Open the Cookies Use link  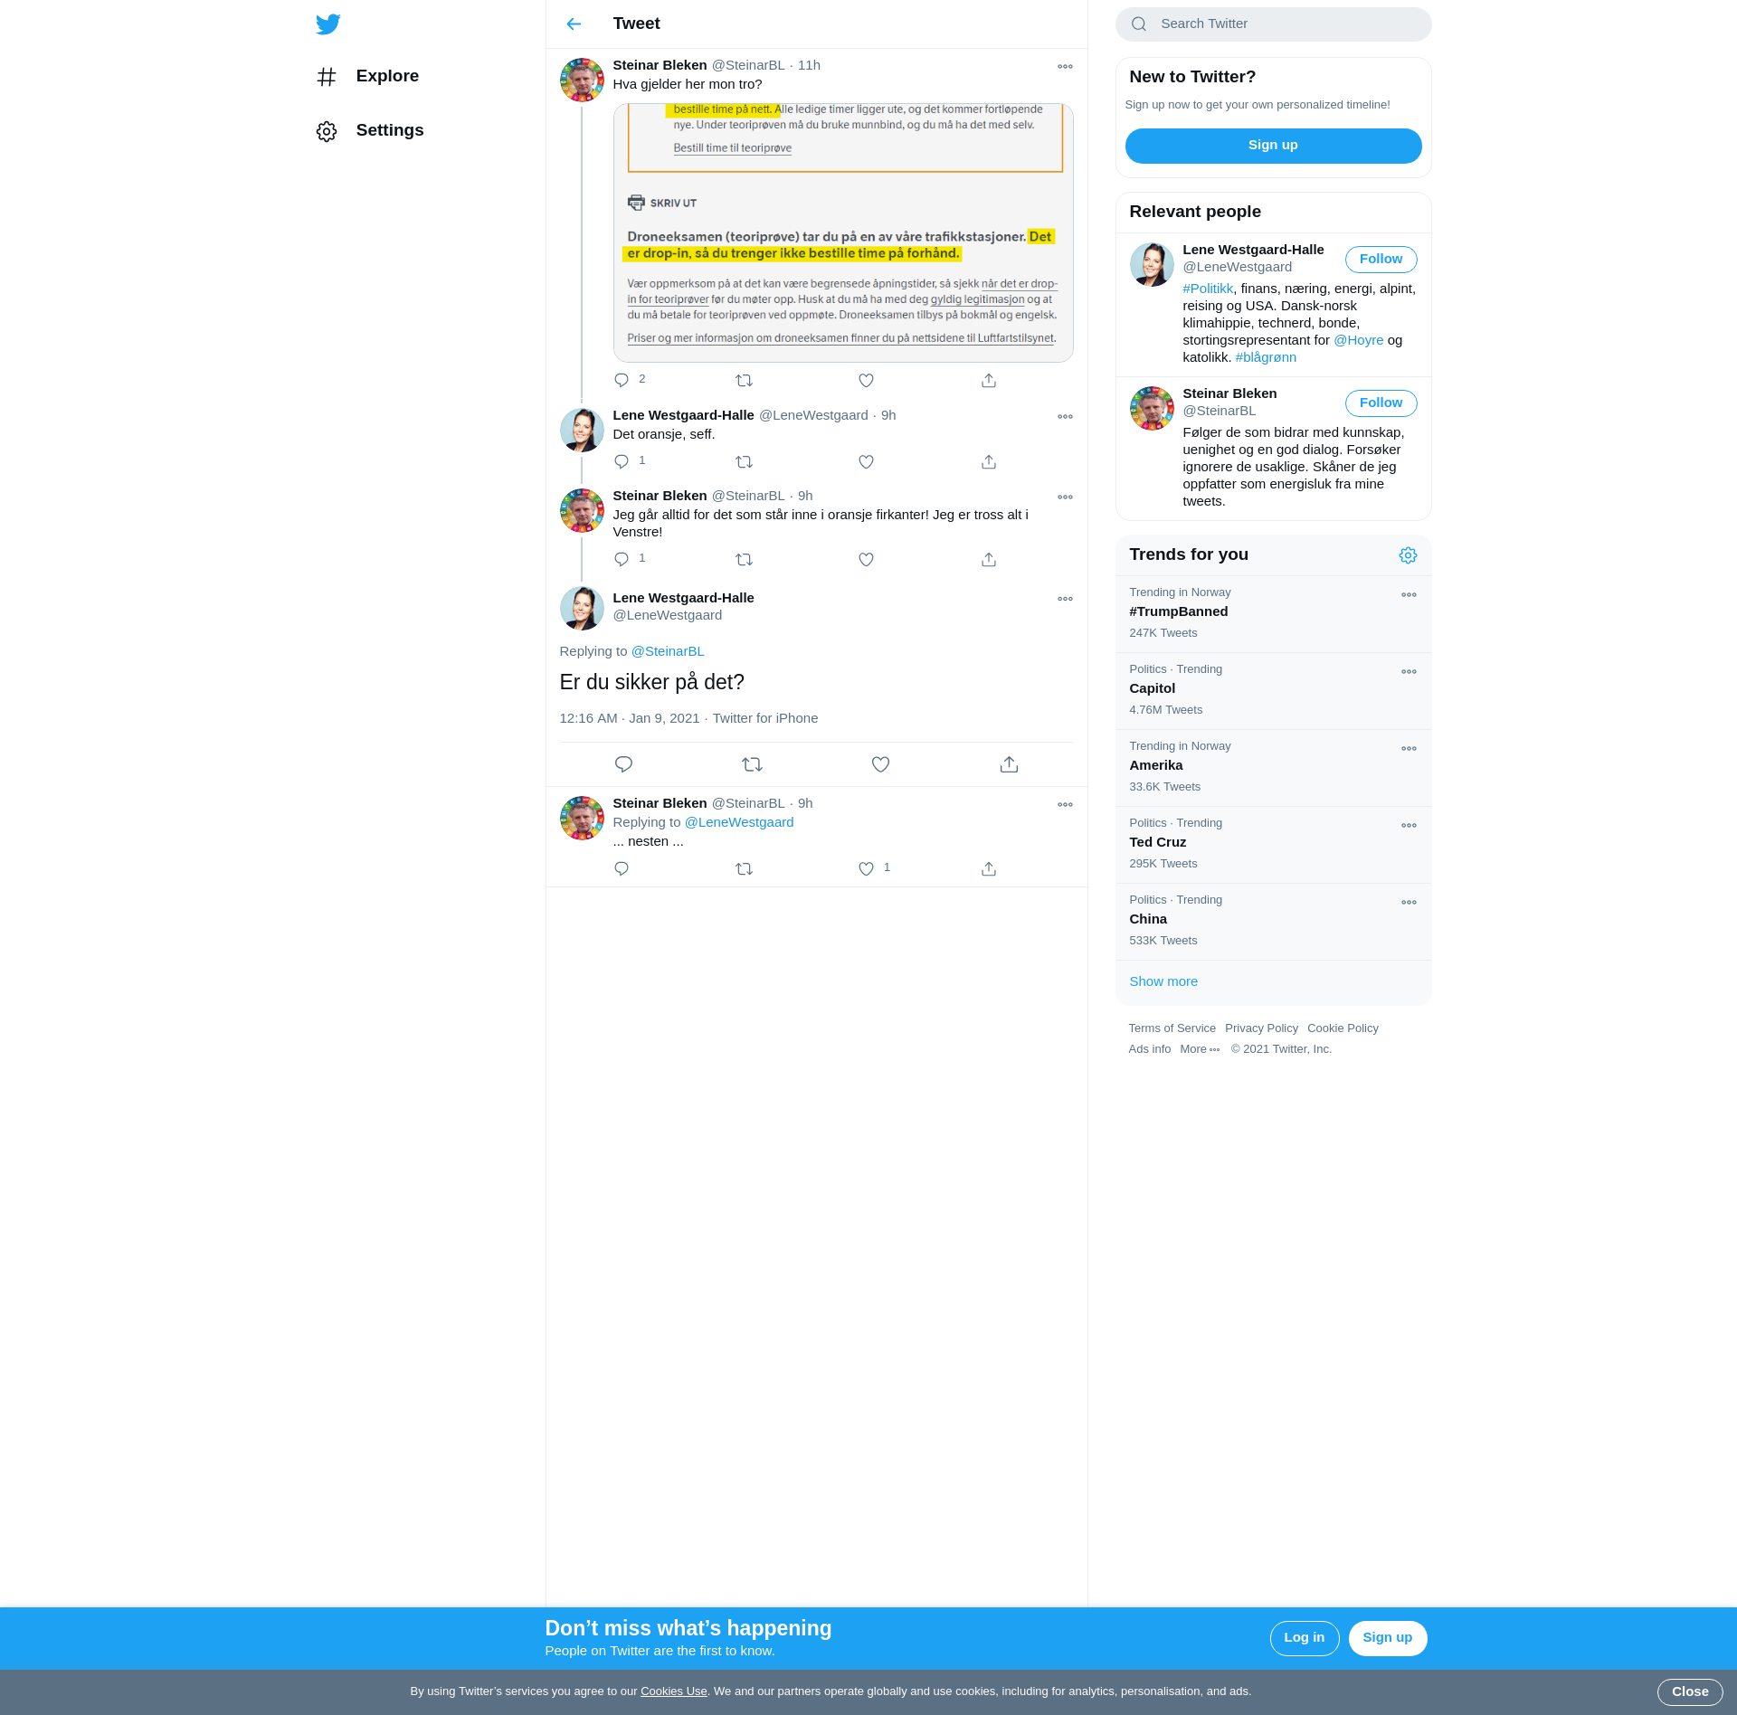click(x=673, y=1691)
